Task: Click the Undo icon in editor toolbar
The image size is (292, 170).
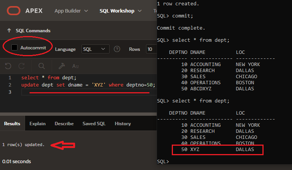Action: (8, 66)
